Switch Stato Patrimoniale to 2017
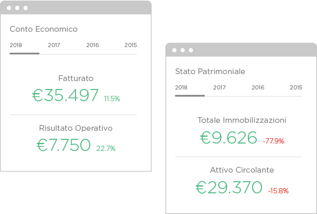The height and width of the screenshot is (214, 317). click(x=219, y=87)
